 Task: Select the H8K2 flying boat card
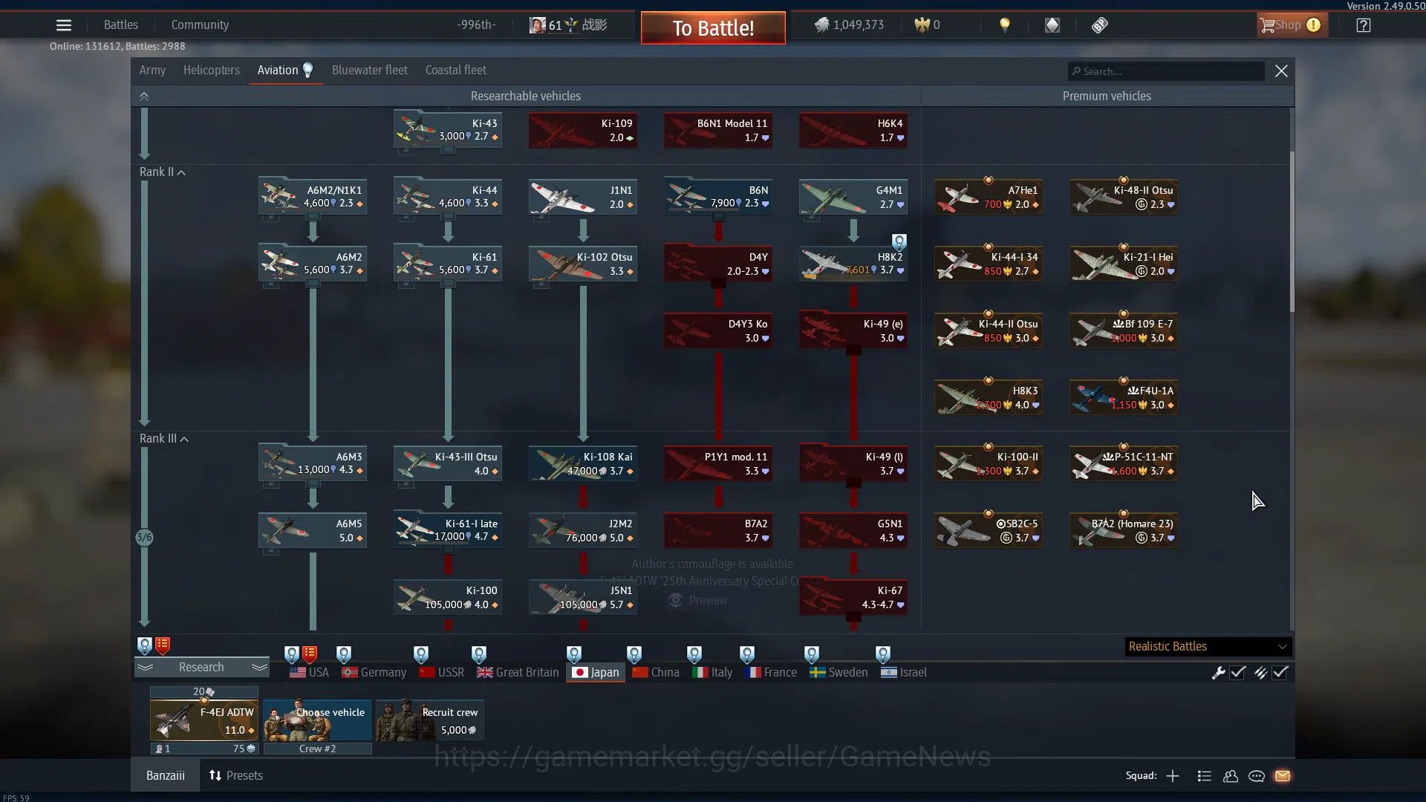[853, 264]
